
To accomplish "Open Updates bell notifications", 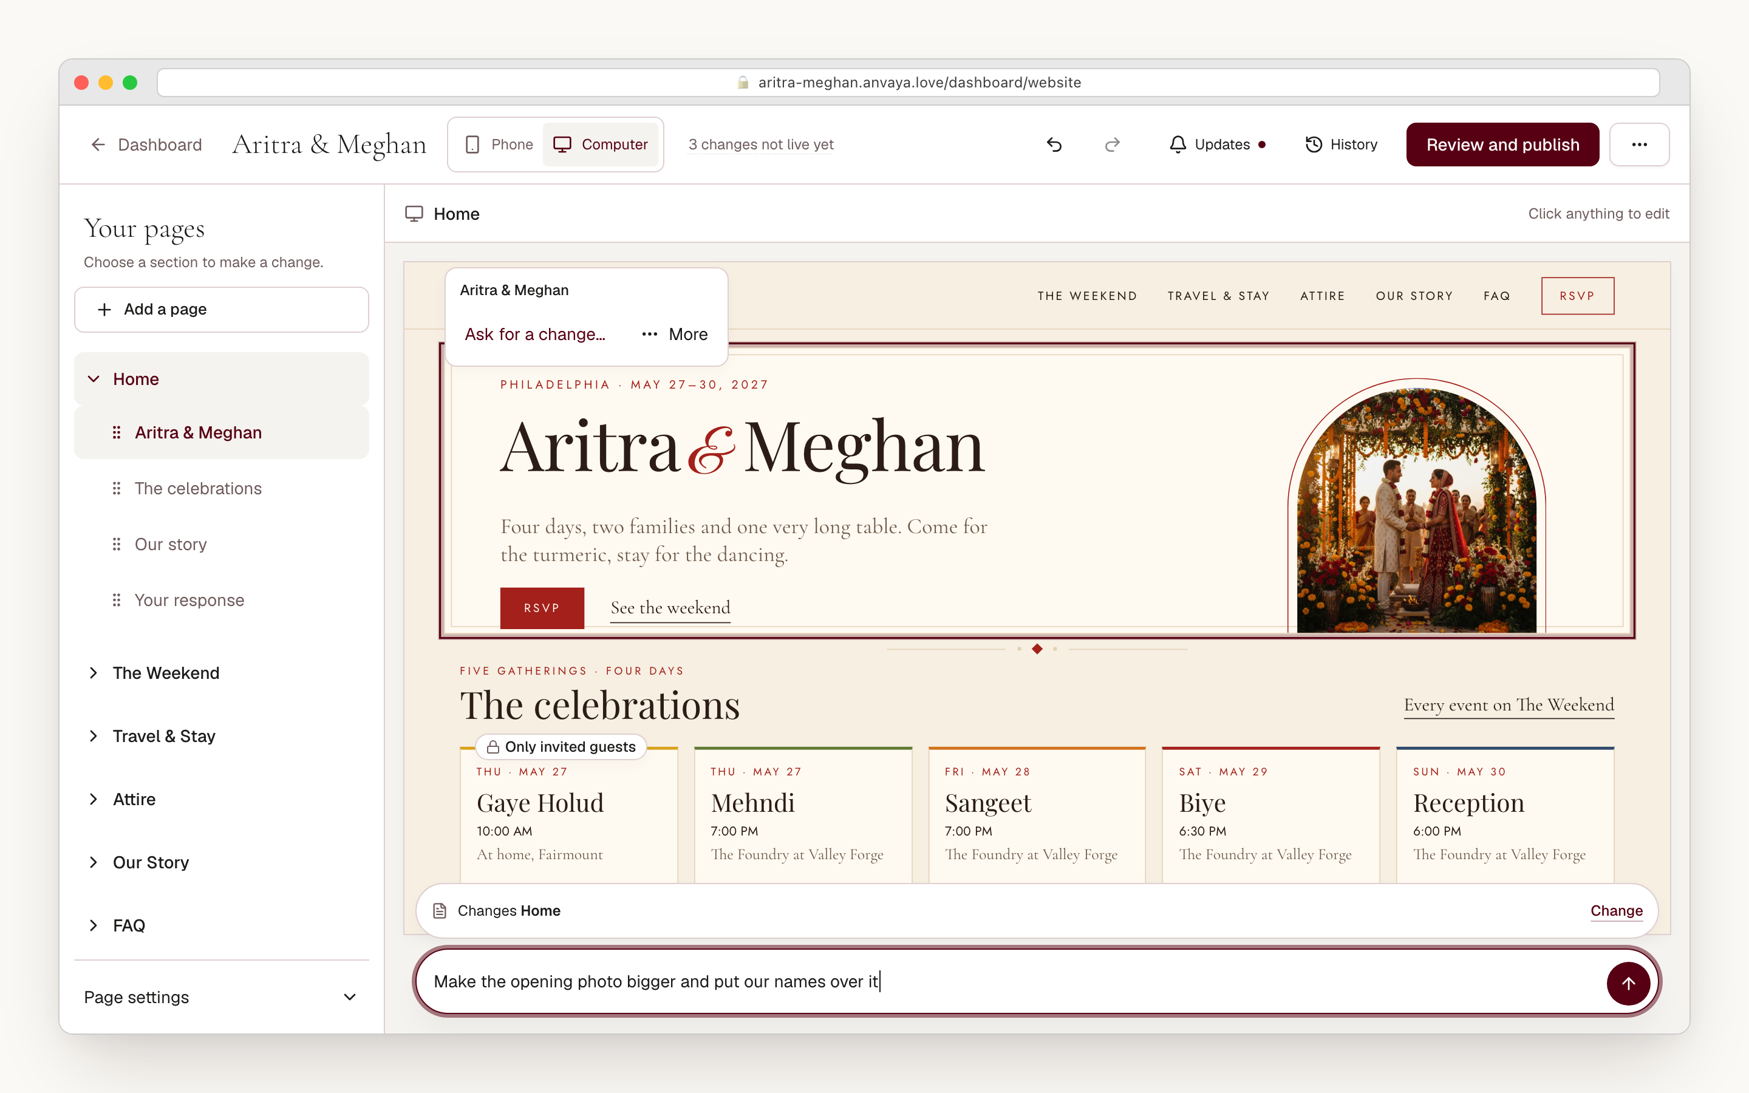I will click(1217, 145).
